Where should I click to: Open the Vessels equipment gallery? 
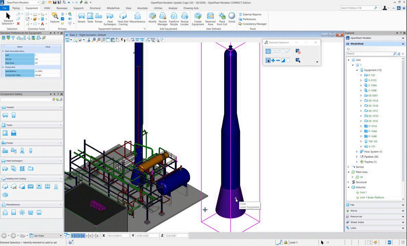(81, 18)
